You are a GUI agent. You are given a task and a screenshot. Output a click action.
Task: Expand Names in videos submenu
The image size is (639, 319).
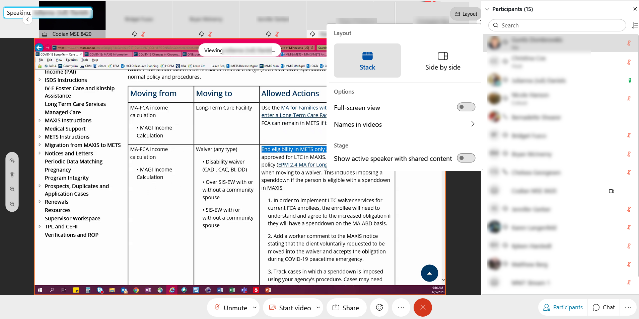pos(473,124)
